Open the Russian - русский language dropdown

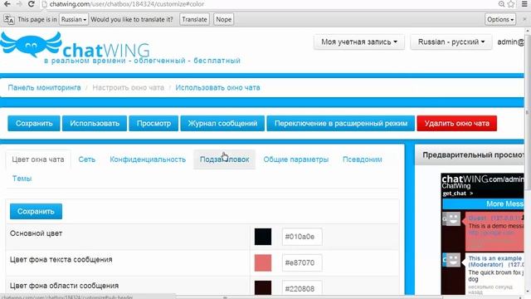451,42
